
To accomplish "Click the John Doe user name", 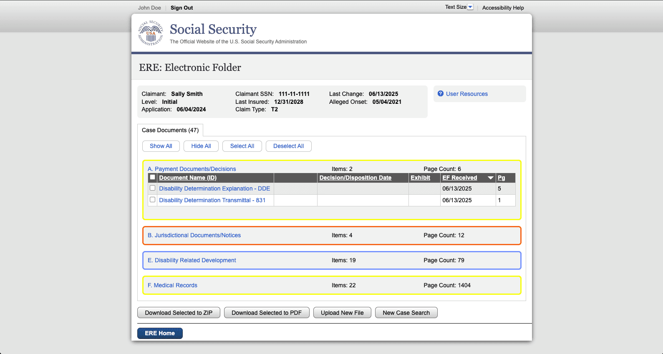I will (x=149, y=8).
